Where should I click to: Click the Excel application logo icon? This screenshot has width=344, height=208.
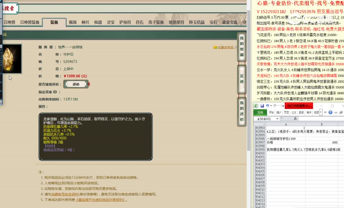[256, 105]
